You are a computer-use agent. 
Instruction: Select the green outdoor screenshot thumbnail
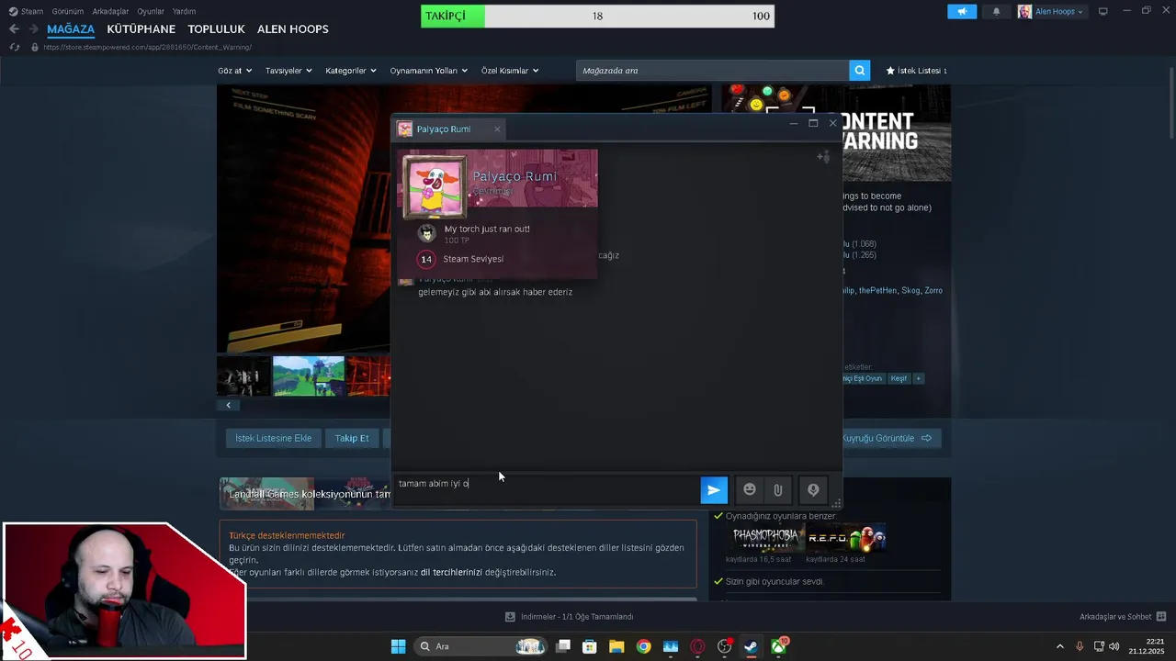pos(309,376)
